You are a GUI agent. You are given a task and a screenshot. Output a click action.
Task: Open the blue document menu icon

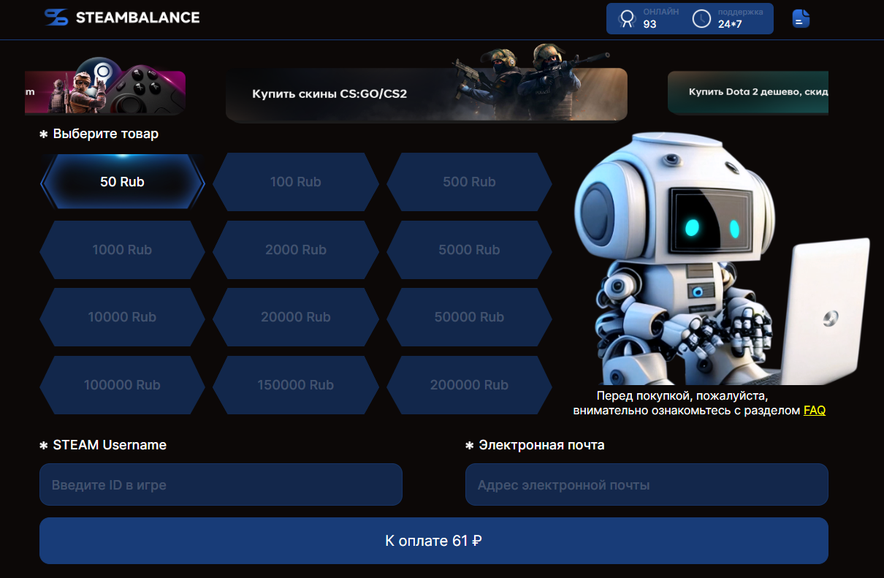801,18
